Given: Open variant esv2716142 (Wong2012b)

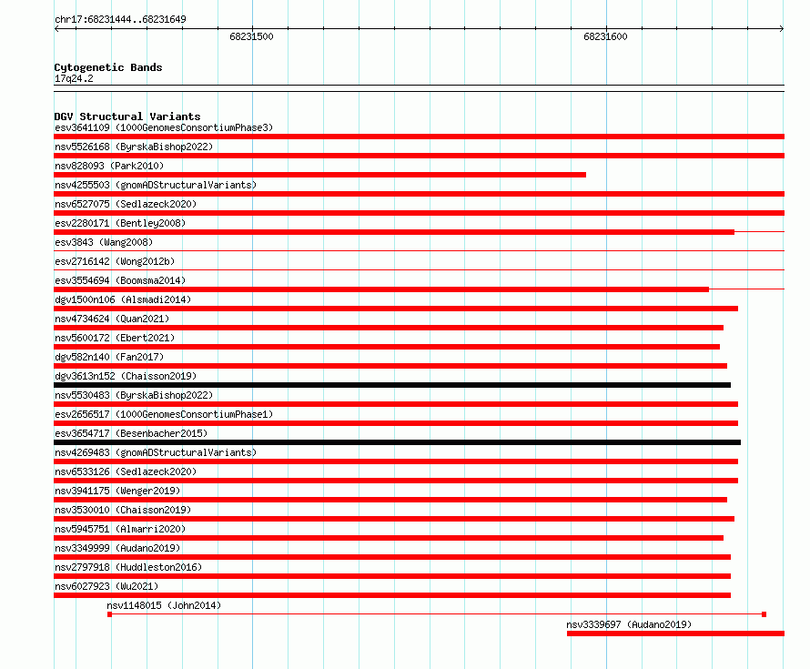Looking at the screenshot, I should (x=115, y=261).
